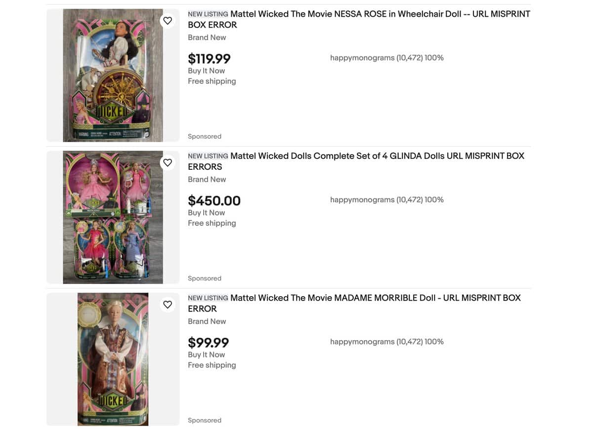Click Sponsored label under Nessa Rose listing
Image resolution: width=593 pixels, height=429 pixels.
204,136
